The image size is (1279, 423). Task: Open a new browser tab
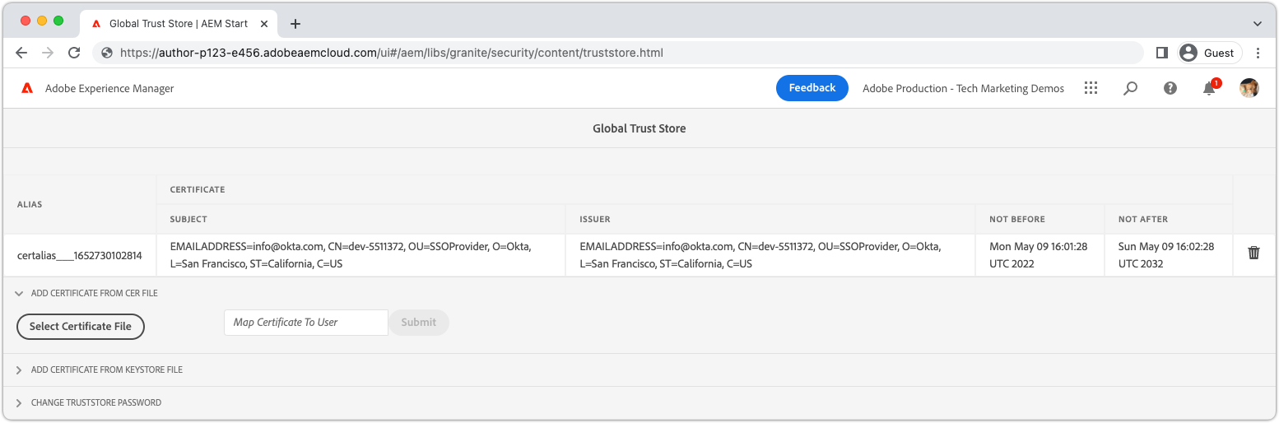(x=295, y=24)
